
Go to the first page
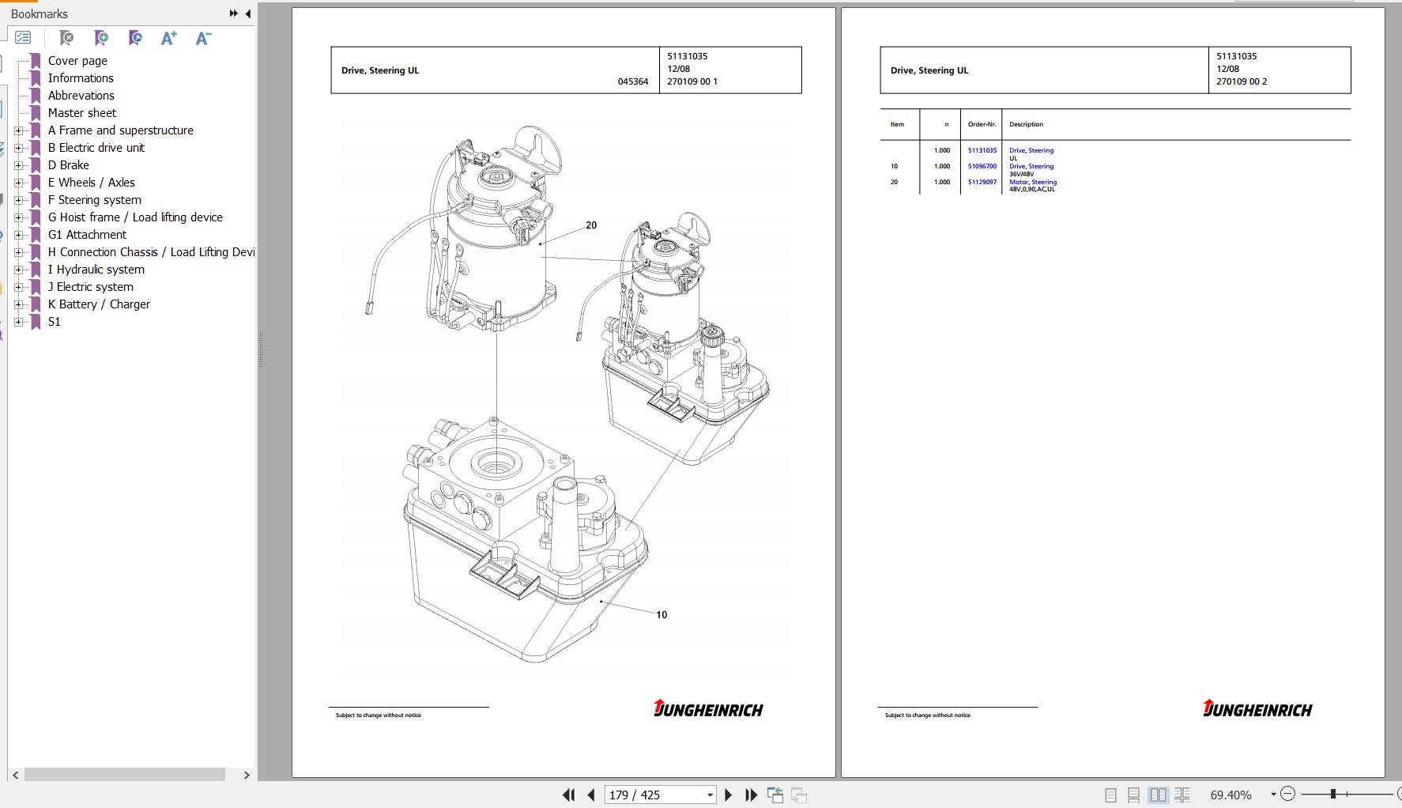568,795
